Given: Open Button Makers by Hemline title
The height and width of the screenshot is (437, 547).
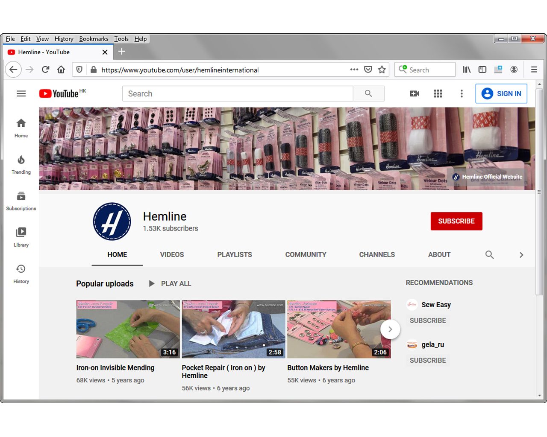Looking at the screenshot, I should [328, 368].
